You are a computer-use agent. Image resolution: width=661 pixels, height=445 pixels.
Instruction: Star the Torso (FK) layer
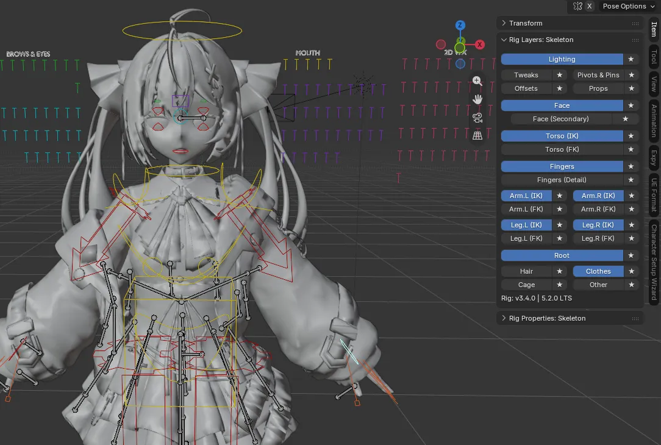tap(631, 149)
